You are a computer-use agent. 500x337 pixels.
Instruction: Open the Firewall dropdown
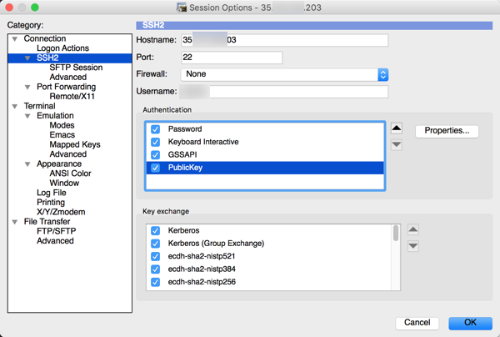(284, 74)
